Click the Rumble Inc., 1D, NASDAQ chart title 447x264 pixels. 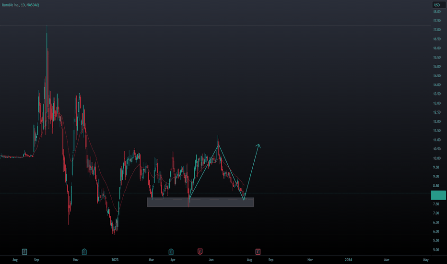[21, 5]
